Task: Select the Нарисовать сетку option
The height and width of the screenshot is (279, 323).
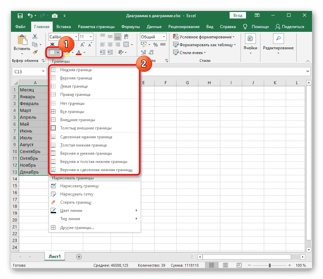Action: click(77, 194)
